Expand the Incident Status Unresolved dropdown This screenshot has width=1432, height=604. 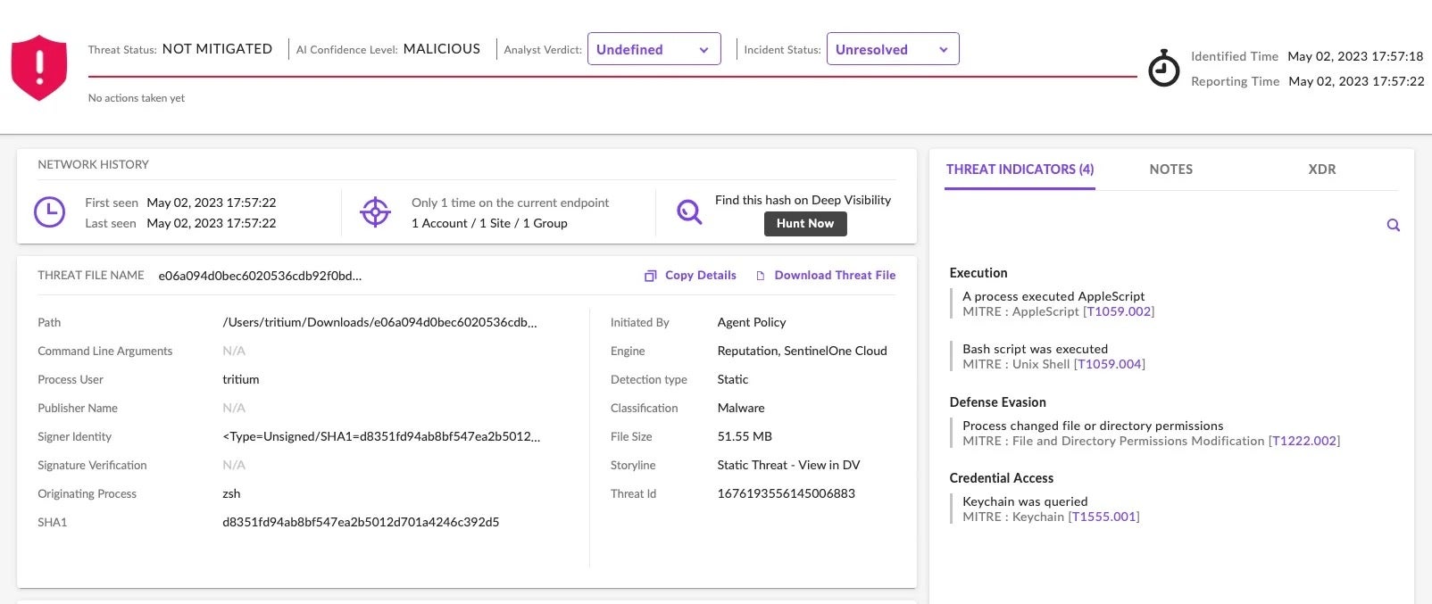(x=892, y=50)
